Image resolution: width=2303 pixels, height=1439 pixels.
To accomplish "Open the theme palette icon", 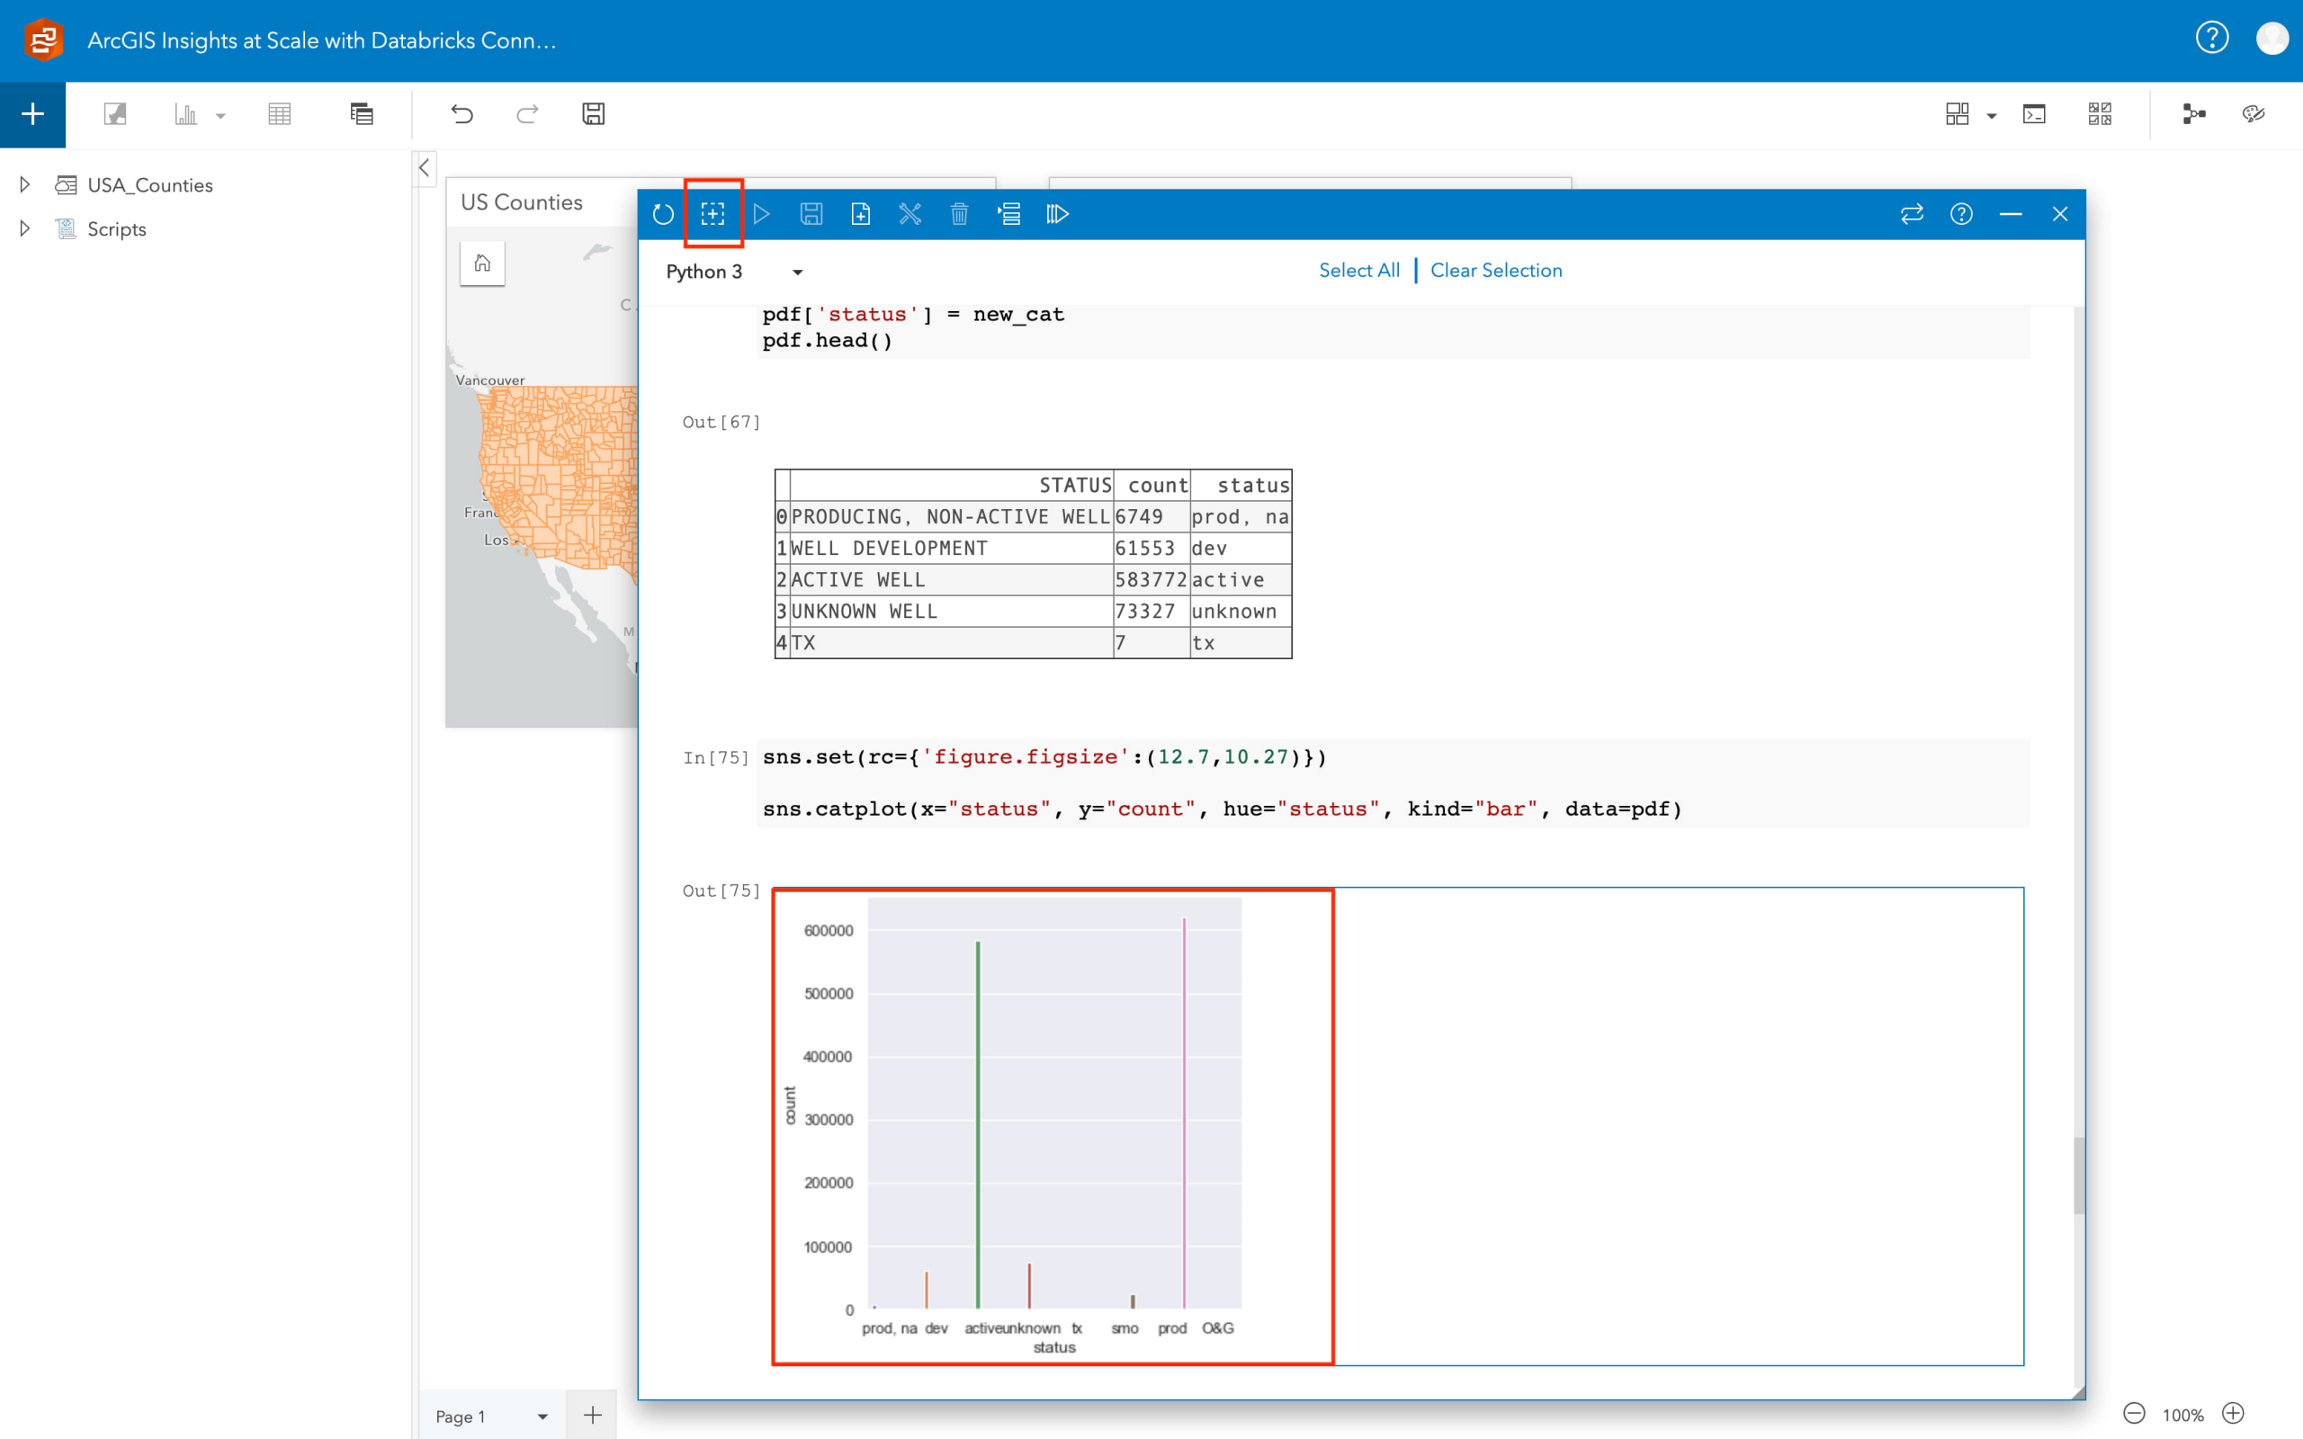I will pos(2254,113).
